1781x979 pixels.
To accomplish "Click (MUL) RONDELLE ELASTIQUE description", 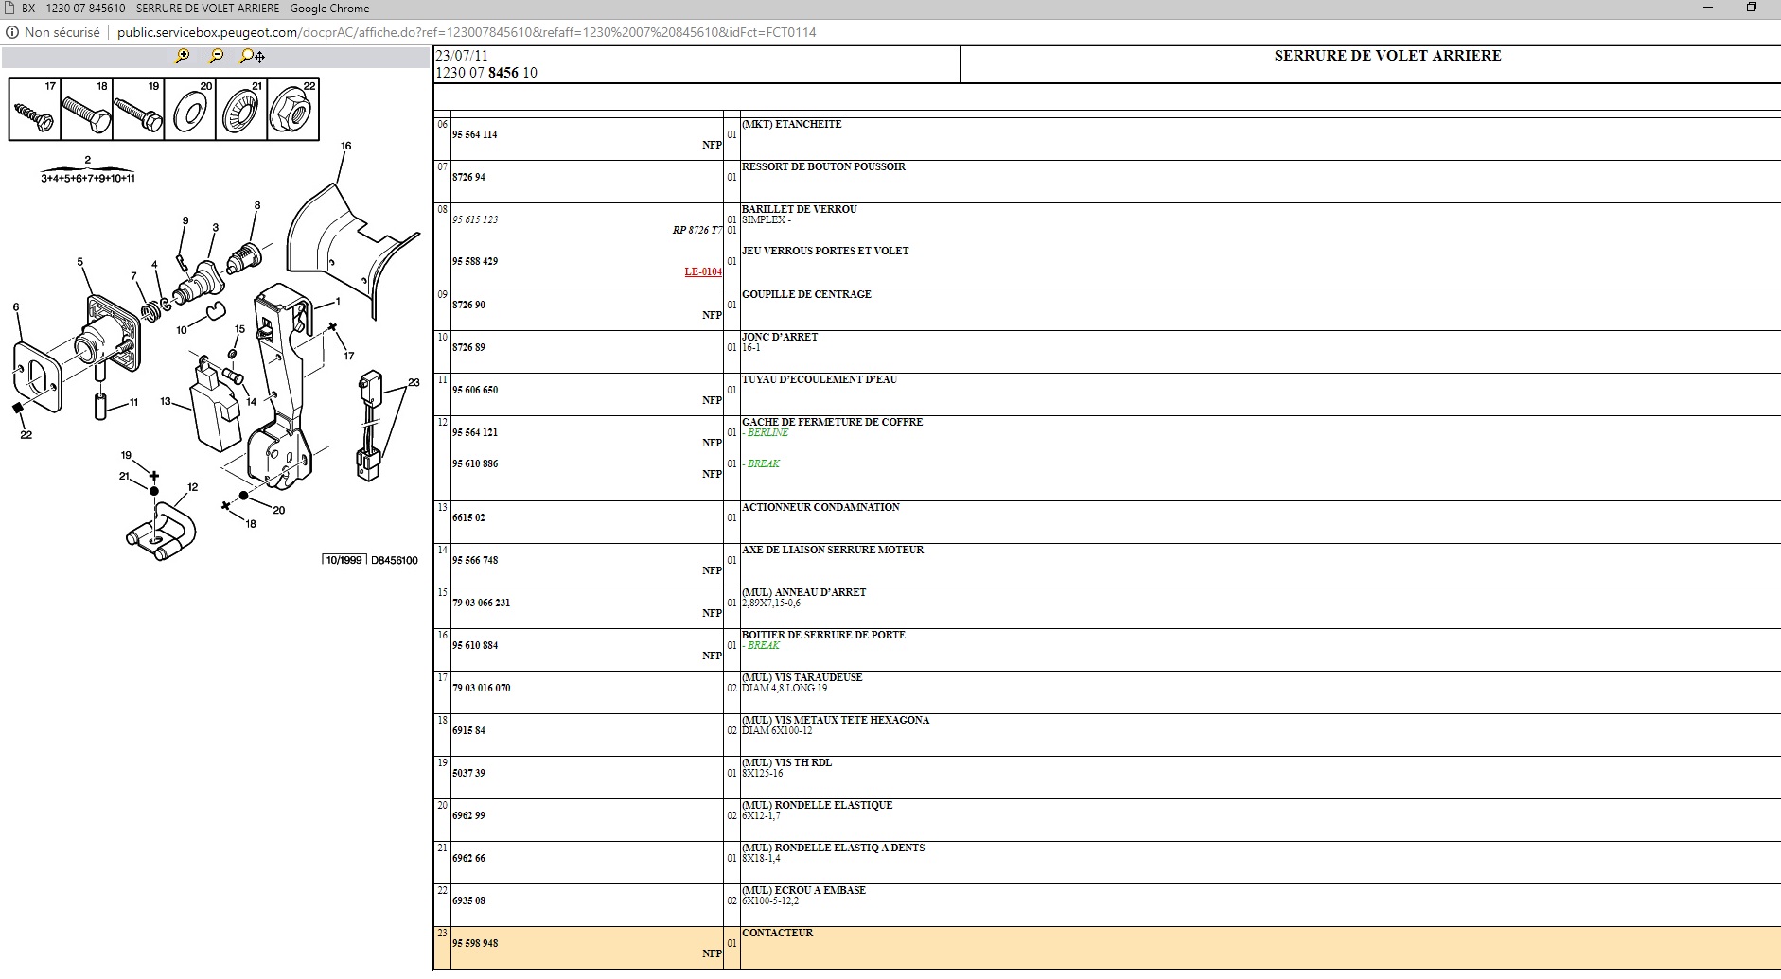I will (817, 805).
